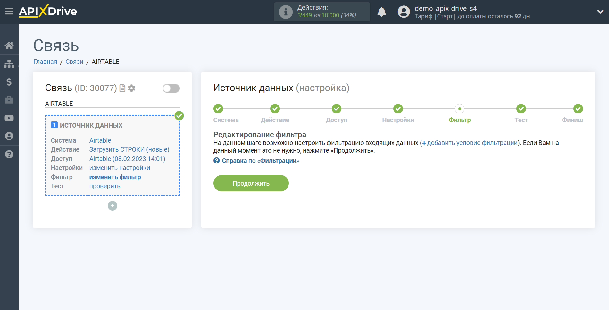Screen dimensions: 609x310
Task: Click the demo_apix-drive_s4 username
Action: [446, 8]
